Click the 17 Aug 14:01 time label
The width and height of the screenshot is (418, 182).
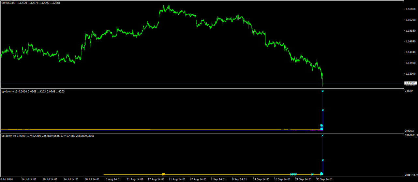coord(156,179)
